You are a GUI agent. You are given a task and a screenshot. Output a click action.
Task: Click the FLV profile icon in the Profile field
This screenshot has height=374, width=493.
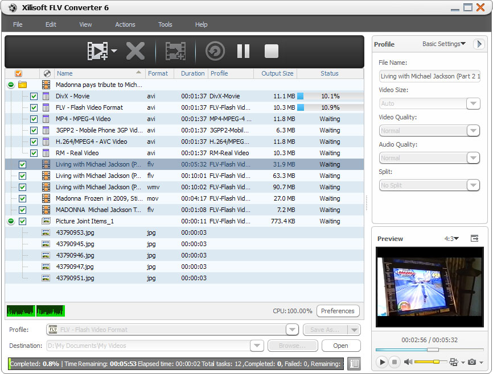53,330
